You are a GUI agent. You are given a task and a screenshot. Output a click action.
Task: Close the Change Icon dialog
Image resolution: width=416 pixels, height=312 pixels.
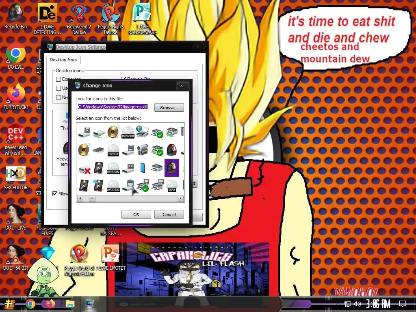tap(182, 86)
